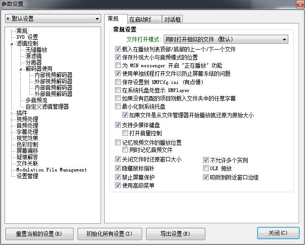Expand the 音频处理 tree node

[12, 126]
